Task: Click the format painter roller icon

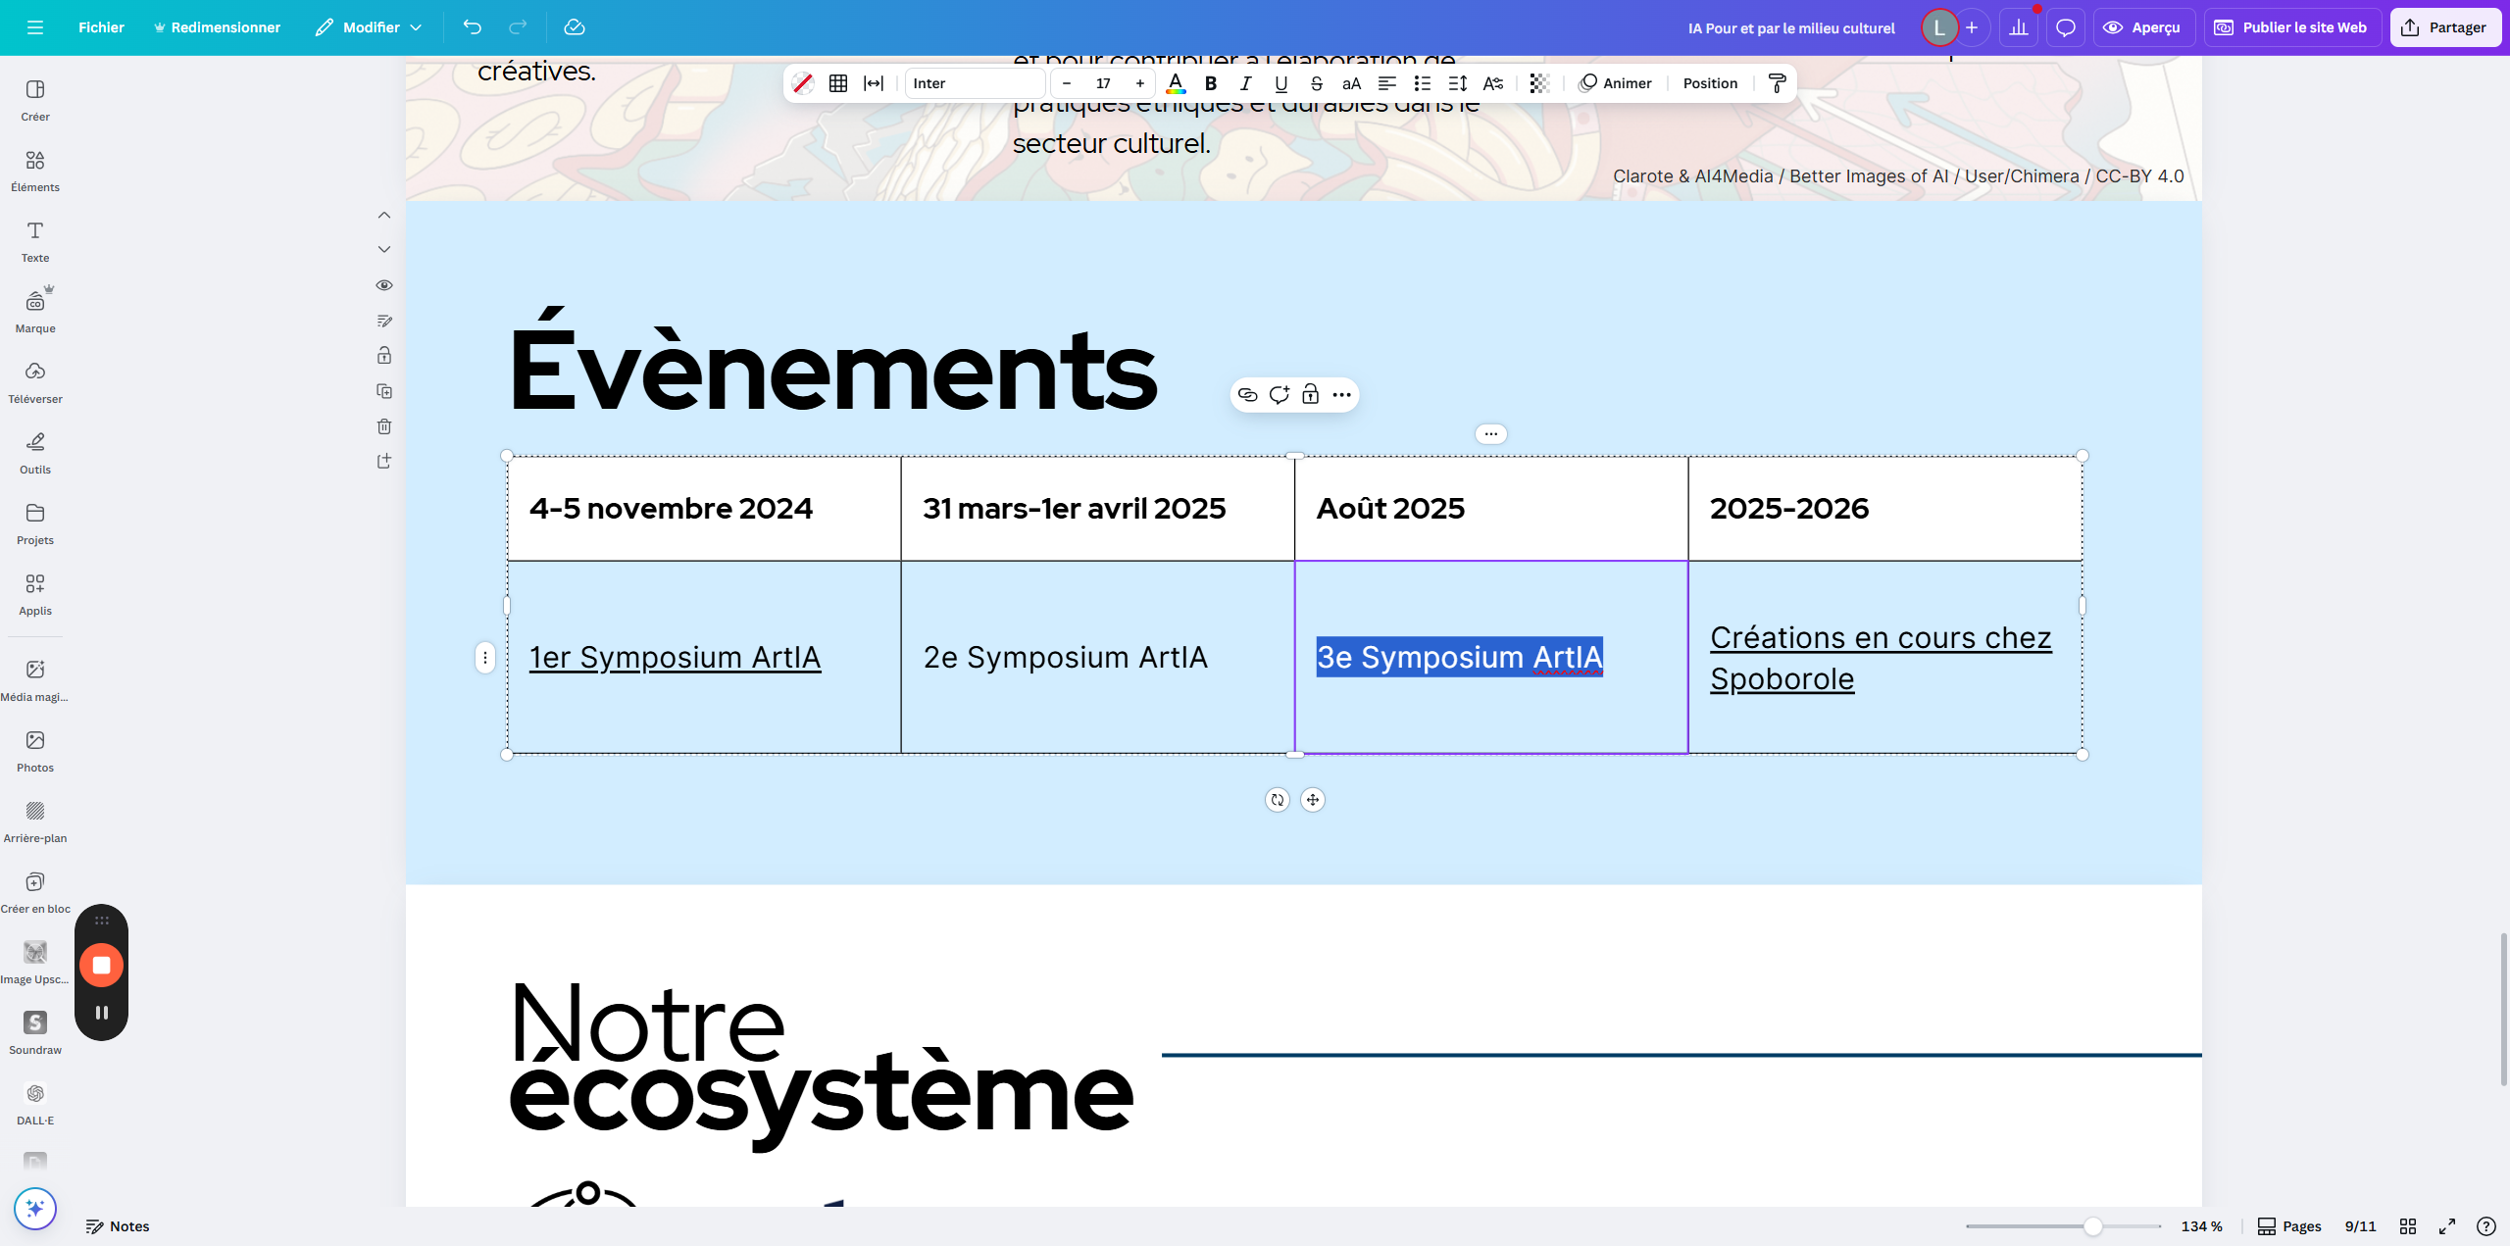Action: click(1777, 83)
